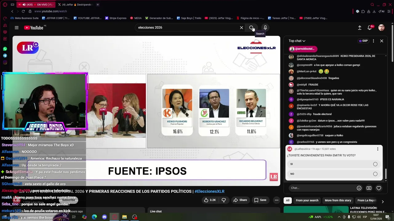Open the Windows notification center icon
The width and height of the screenshot is (394, 221).
pos(388,217)
